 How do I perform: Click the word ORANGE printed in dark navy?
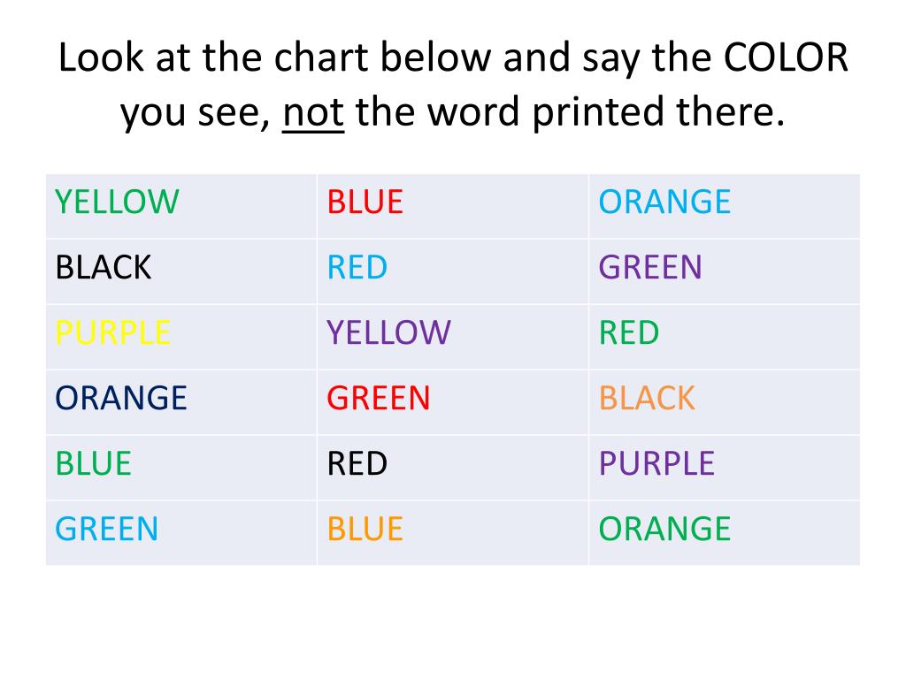pos(120,398)
